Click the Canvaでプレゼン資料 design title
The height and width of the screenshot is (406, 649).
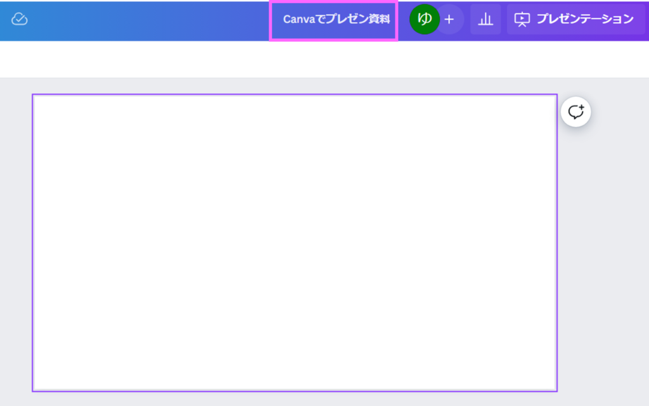tap(336, 19)
